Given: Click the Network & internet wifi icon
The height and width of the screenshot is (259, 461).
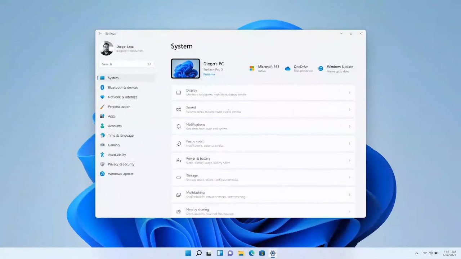Looking at the screenshot, I should pyautogui.click(x=102, y=97).
